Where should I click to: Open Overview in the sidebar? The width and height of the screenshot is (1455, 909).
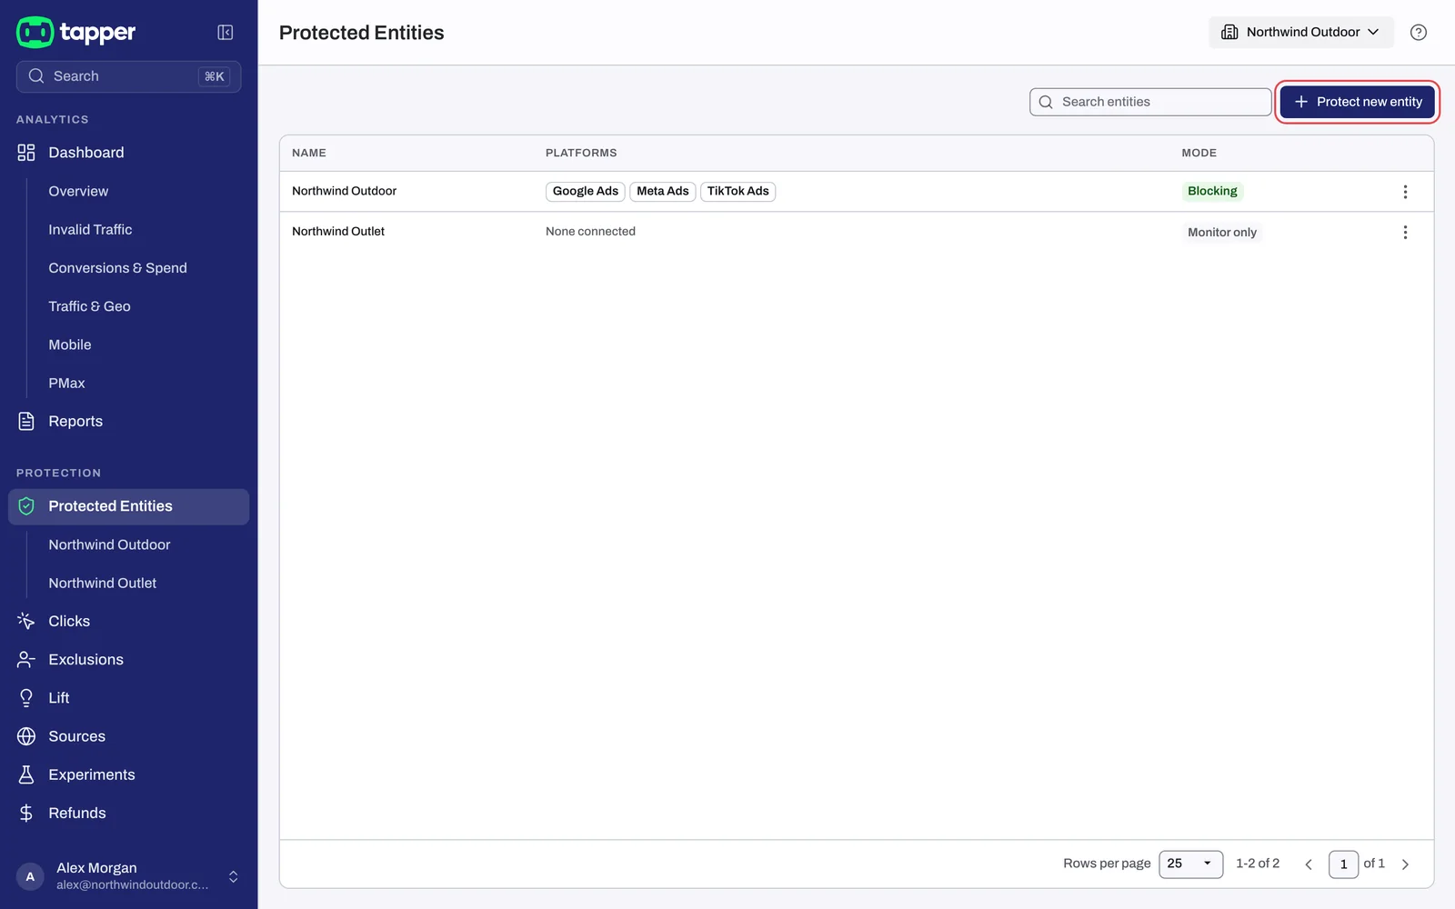pyautogui.click(x=78, y=191)
